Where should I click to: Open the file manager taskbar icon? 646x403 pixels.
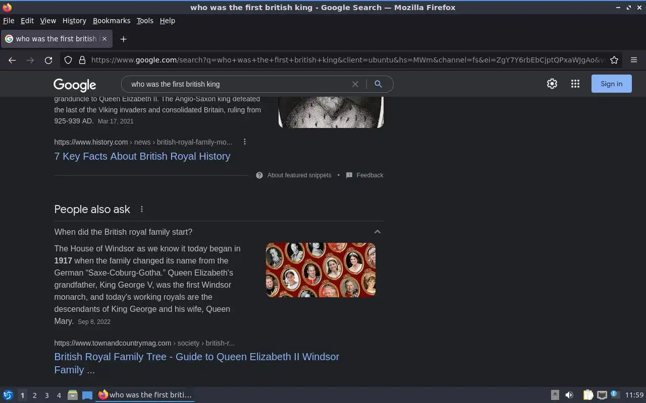point(73,395)
